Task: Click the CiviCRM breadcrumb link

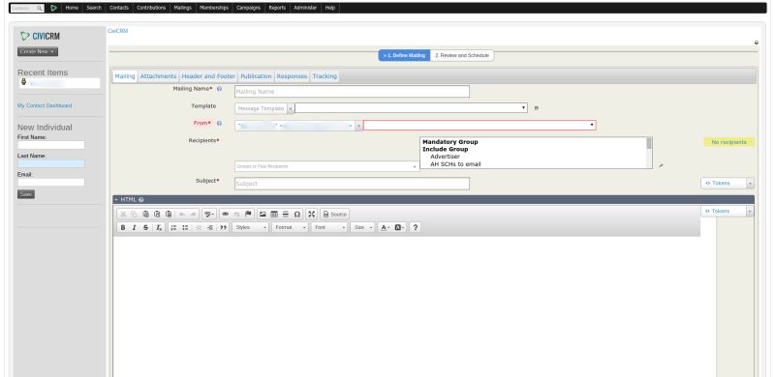Action: click(117, 31)
